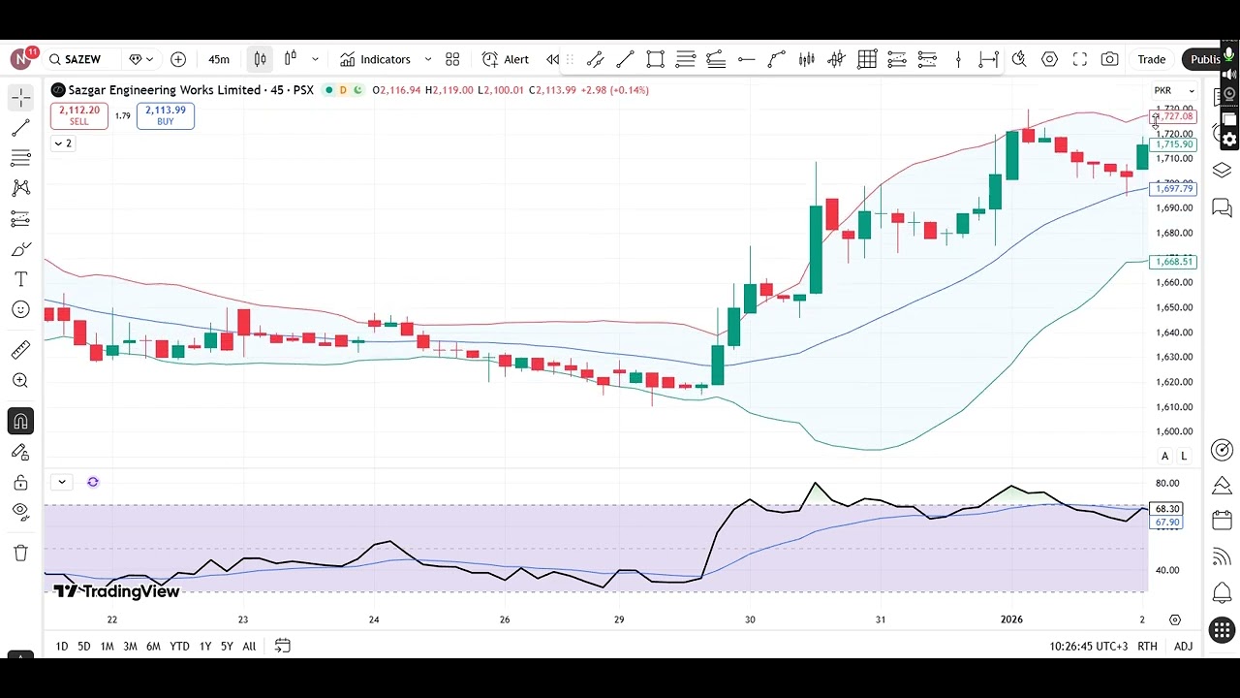
Task: Click the trash remove objects icon
Action: click(x=20, y=553)
